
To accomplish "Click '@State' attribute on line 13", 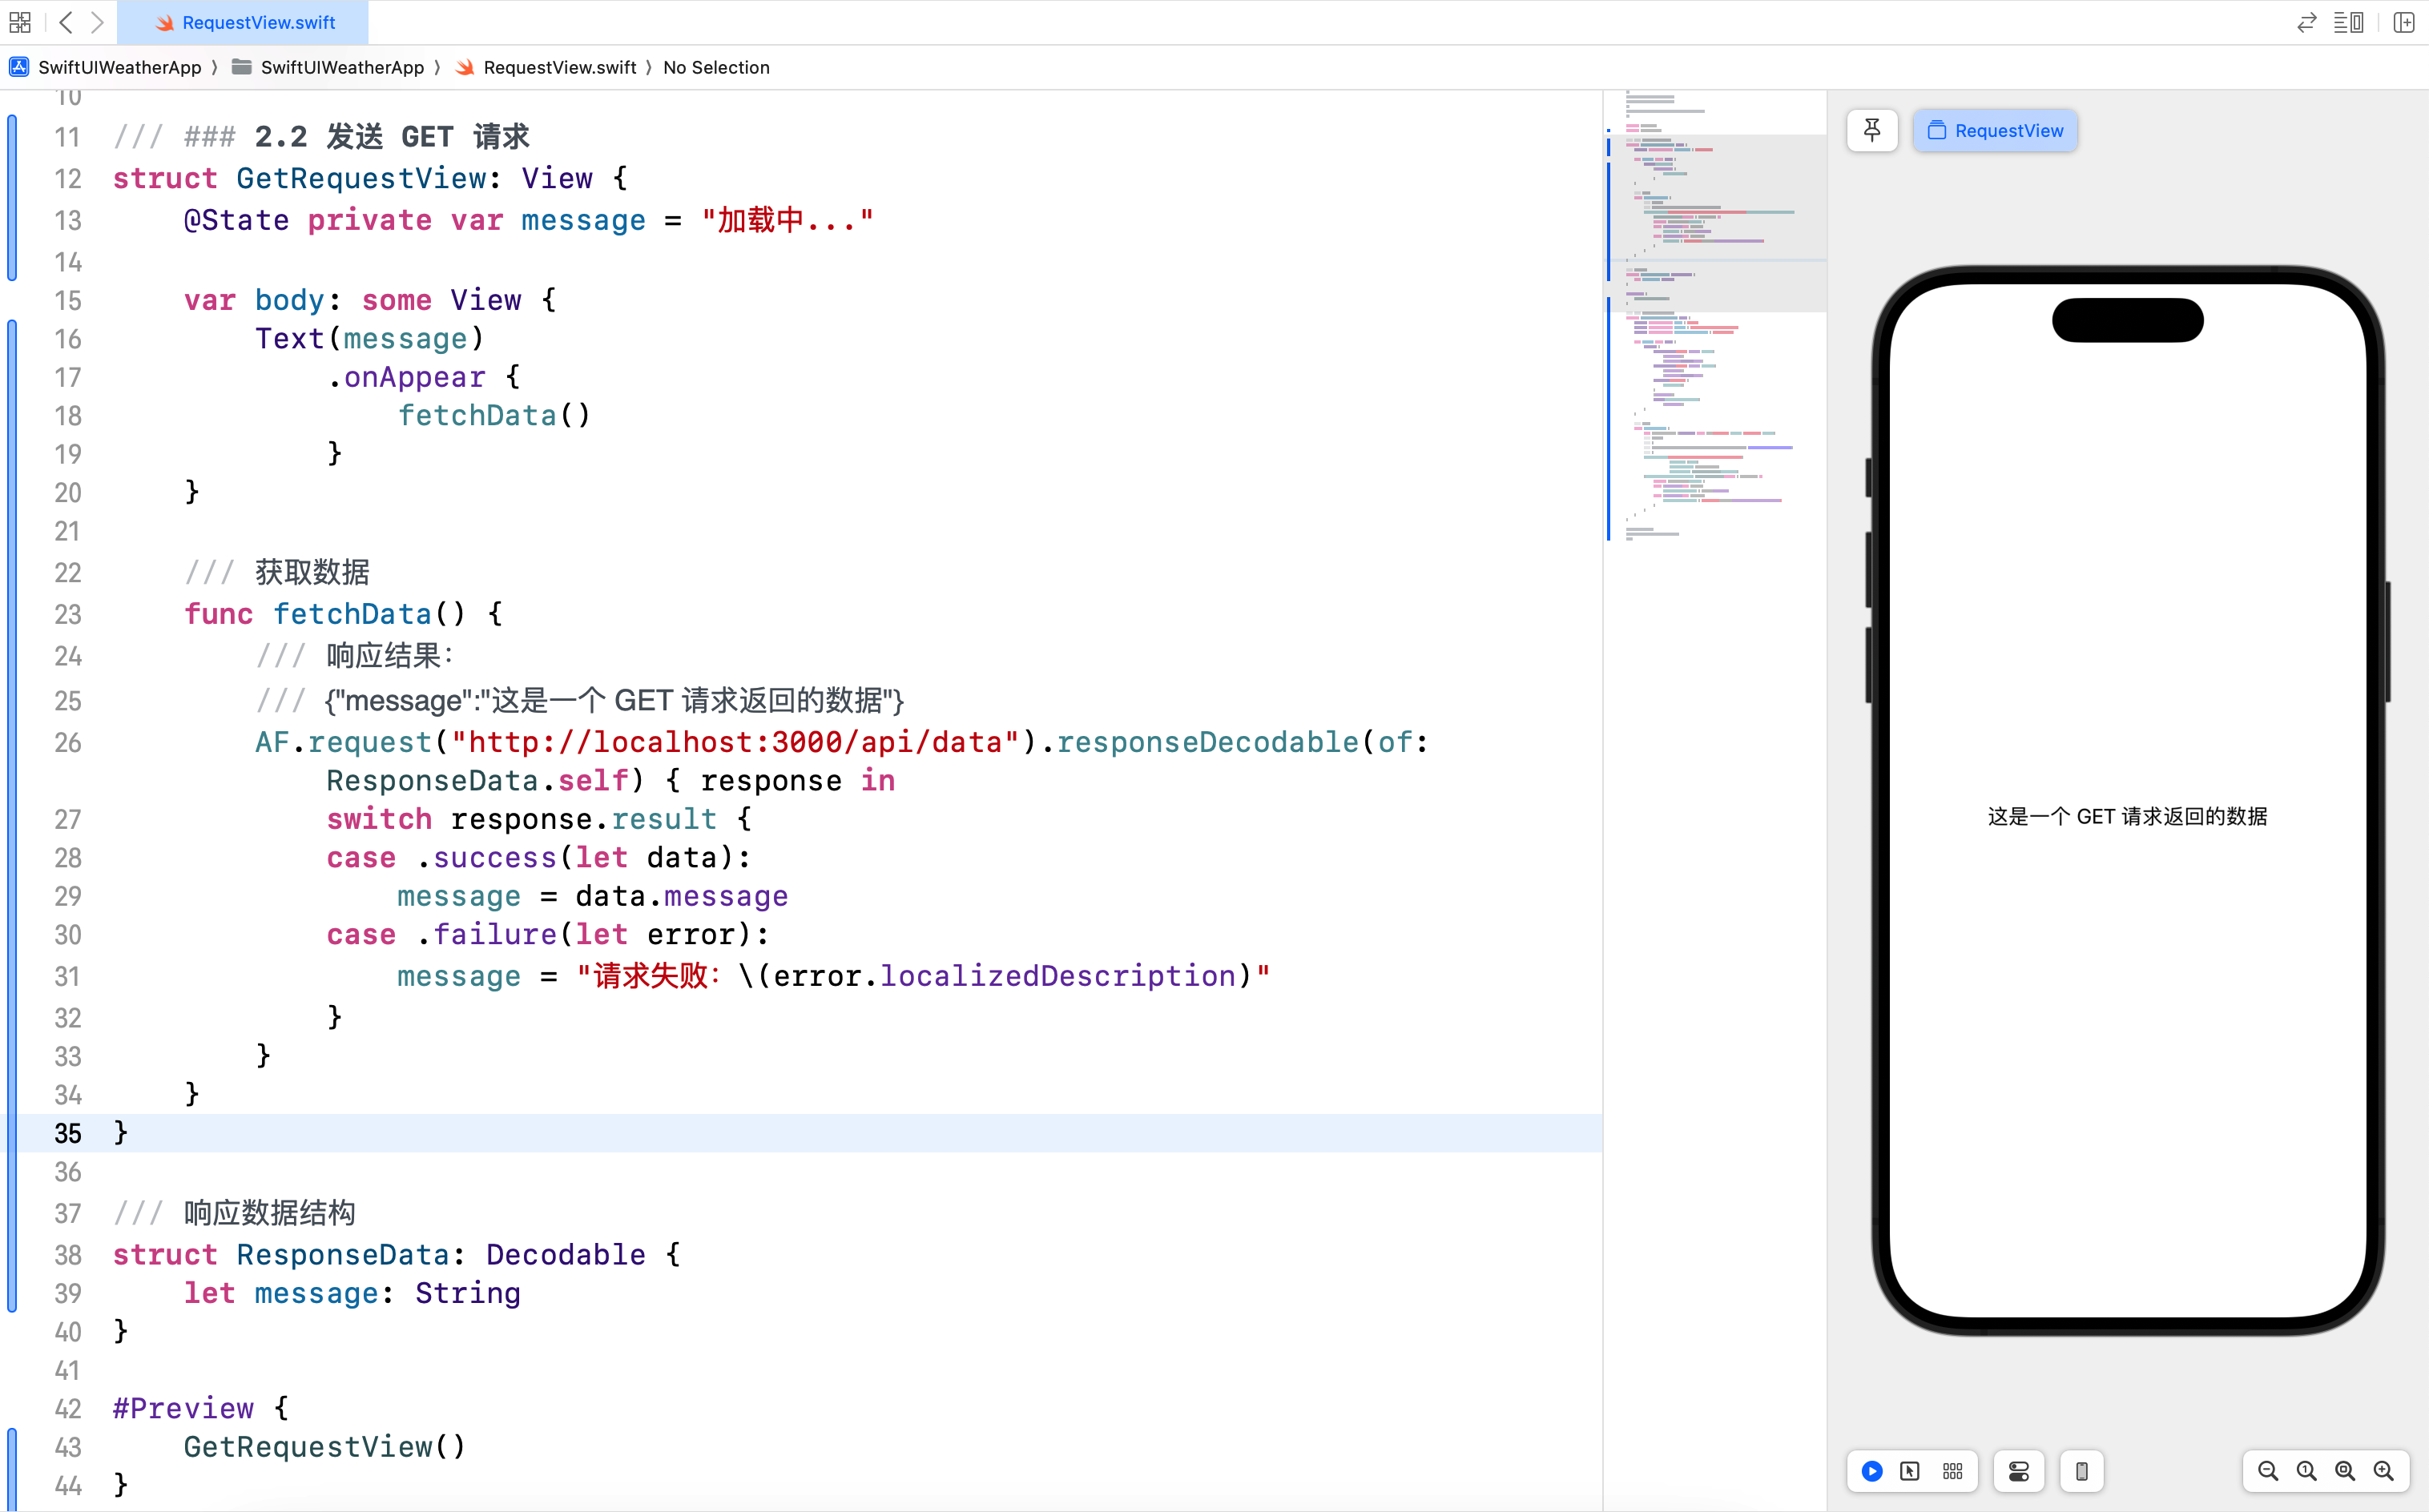I will pos(236,220).
